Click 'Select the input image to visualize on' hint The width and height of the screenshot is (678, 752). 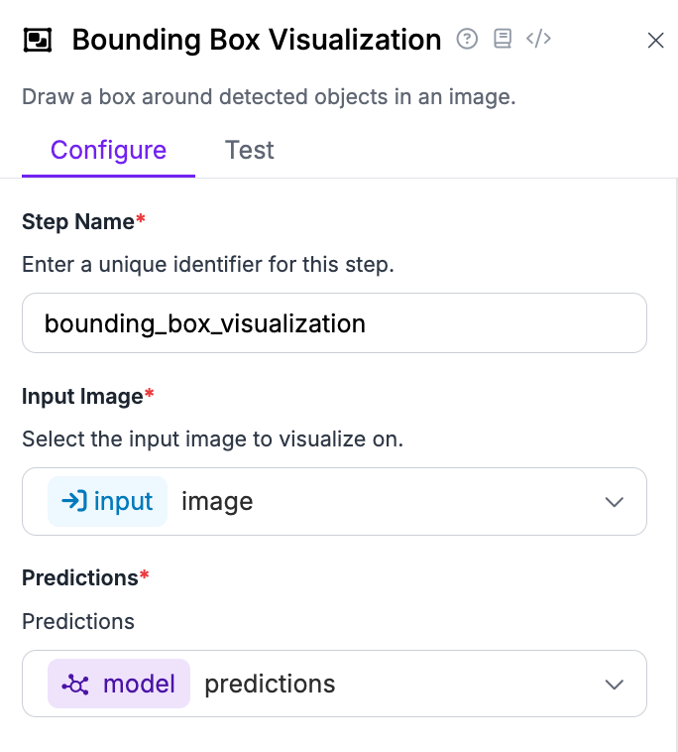point(212,439)
